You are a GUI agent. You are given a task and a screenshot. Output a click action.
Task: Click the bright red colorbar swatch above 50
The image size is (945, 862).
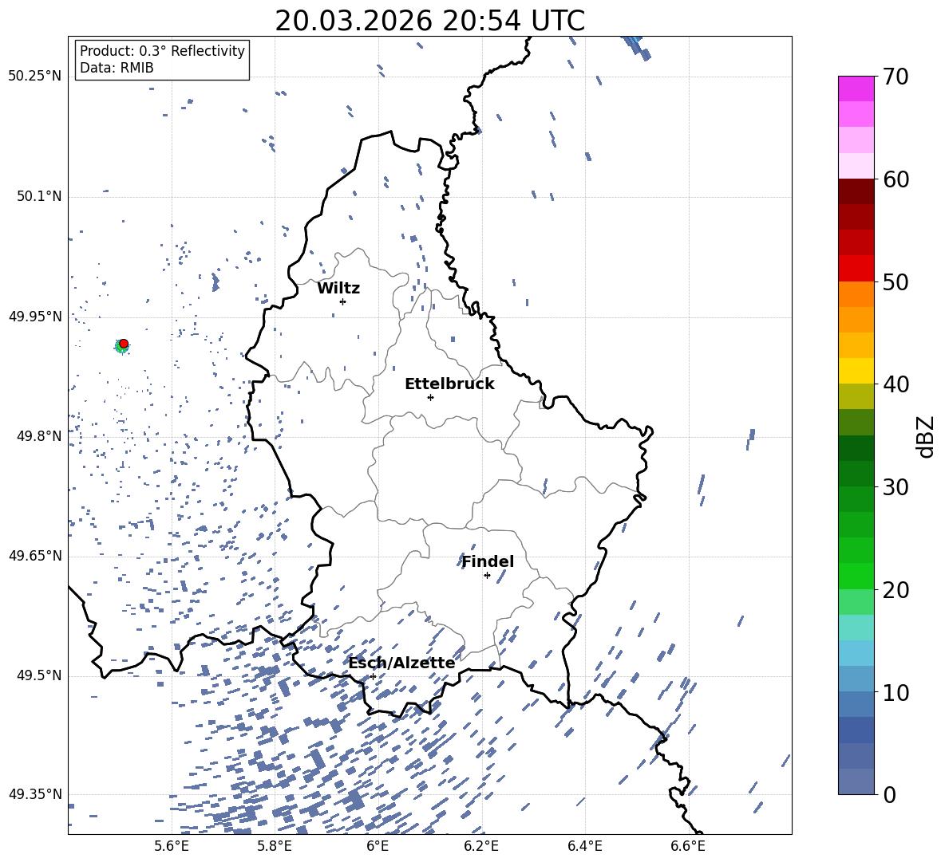coord(856,269)
